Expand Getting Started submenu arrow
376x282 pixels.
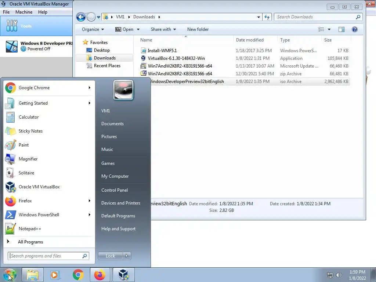[x=90, y=103]
